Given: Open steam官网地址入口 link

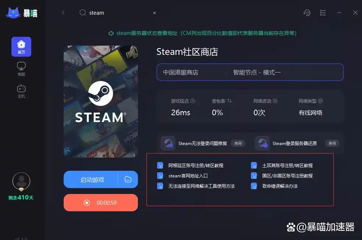Looking at the screenshot, I should pyautogui.click(x=188, y=176).
